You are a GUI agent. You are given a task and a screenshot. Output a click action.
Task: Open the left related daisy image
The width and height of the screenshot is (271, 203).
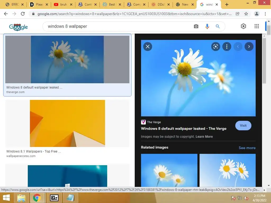pyautogui.click(x=169, y=170)
